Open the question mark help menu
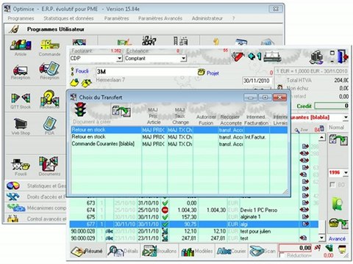The width and height of the screenshot is (353, 264). [234, 18]
